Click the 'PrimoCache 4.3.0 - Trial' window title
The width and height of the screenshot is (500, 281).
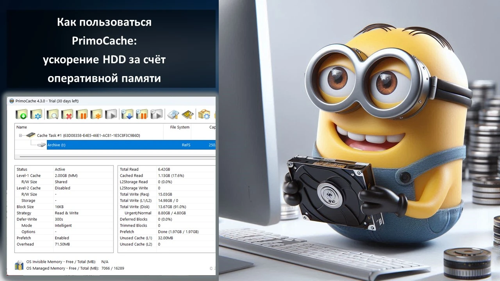[47, 101]
